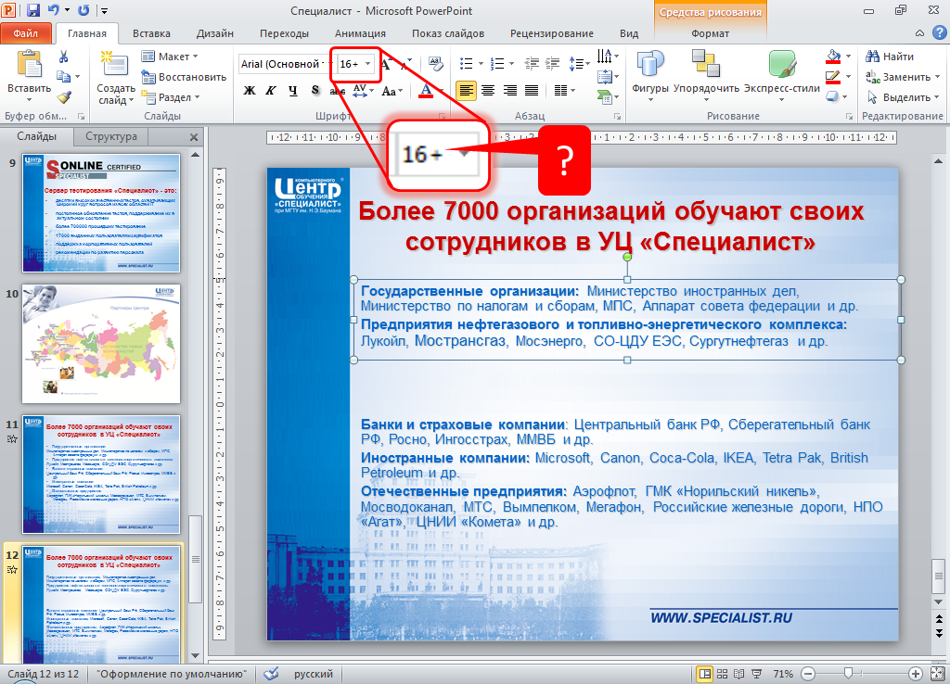Toggle italic (К) formatting
950x684 pixels.
(x=271, y=91)
